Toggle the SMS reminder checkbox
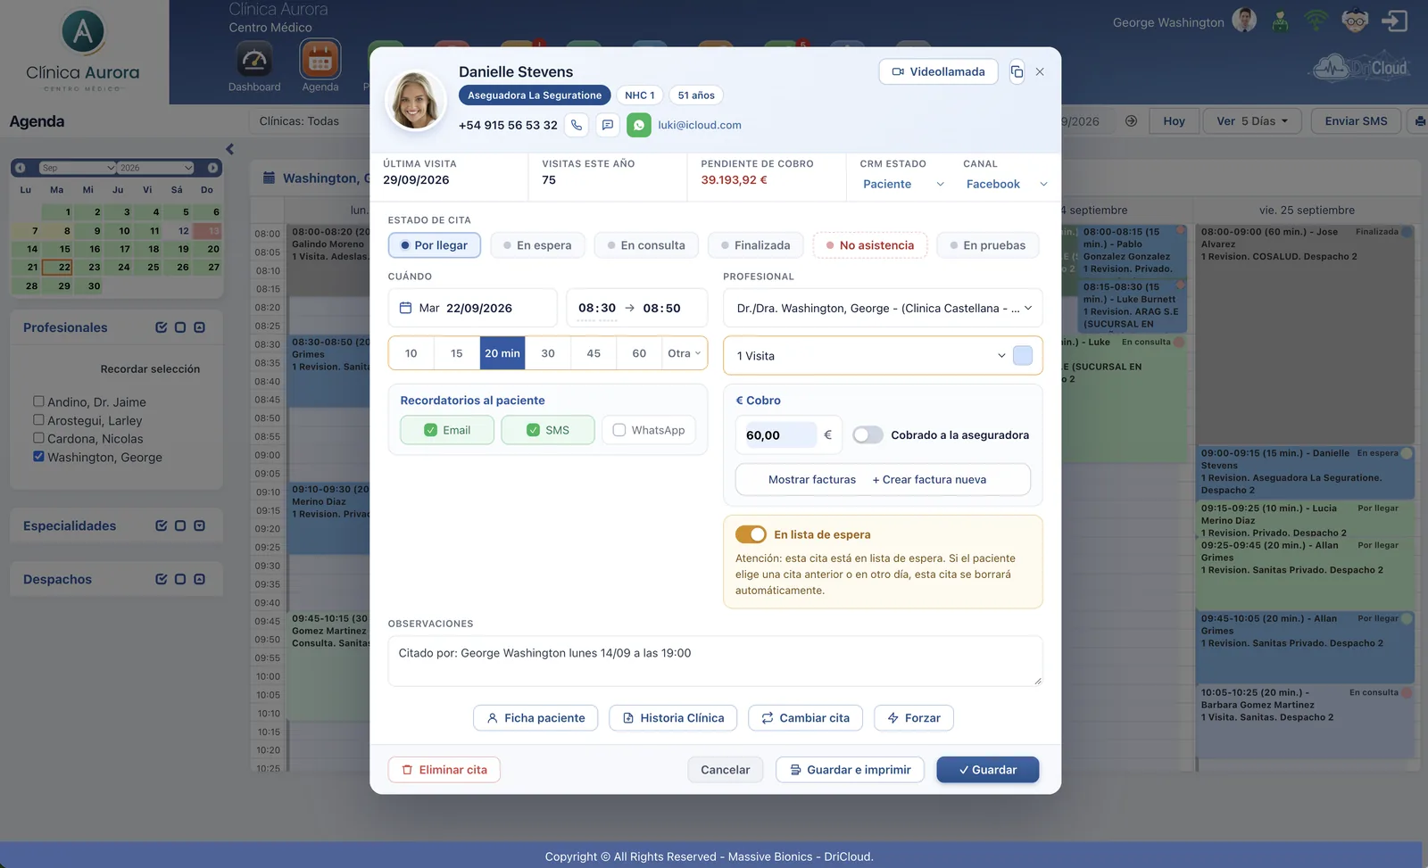The image size is (1428, 868). (x=533, y=430)
